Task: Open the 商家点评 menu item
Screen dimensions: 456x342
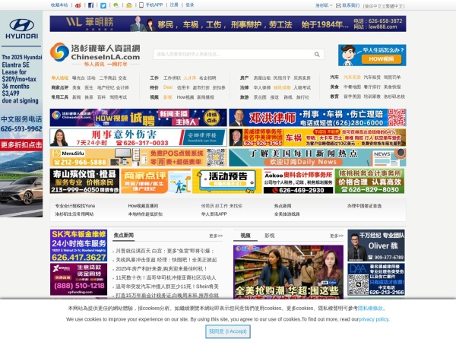Action: (x=60, y=87)
